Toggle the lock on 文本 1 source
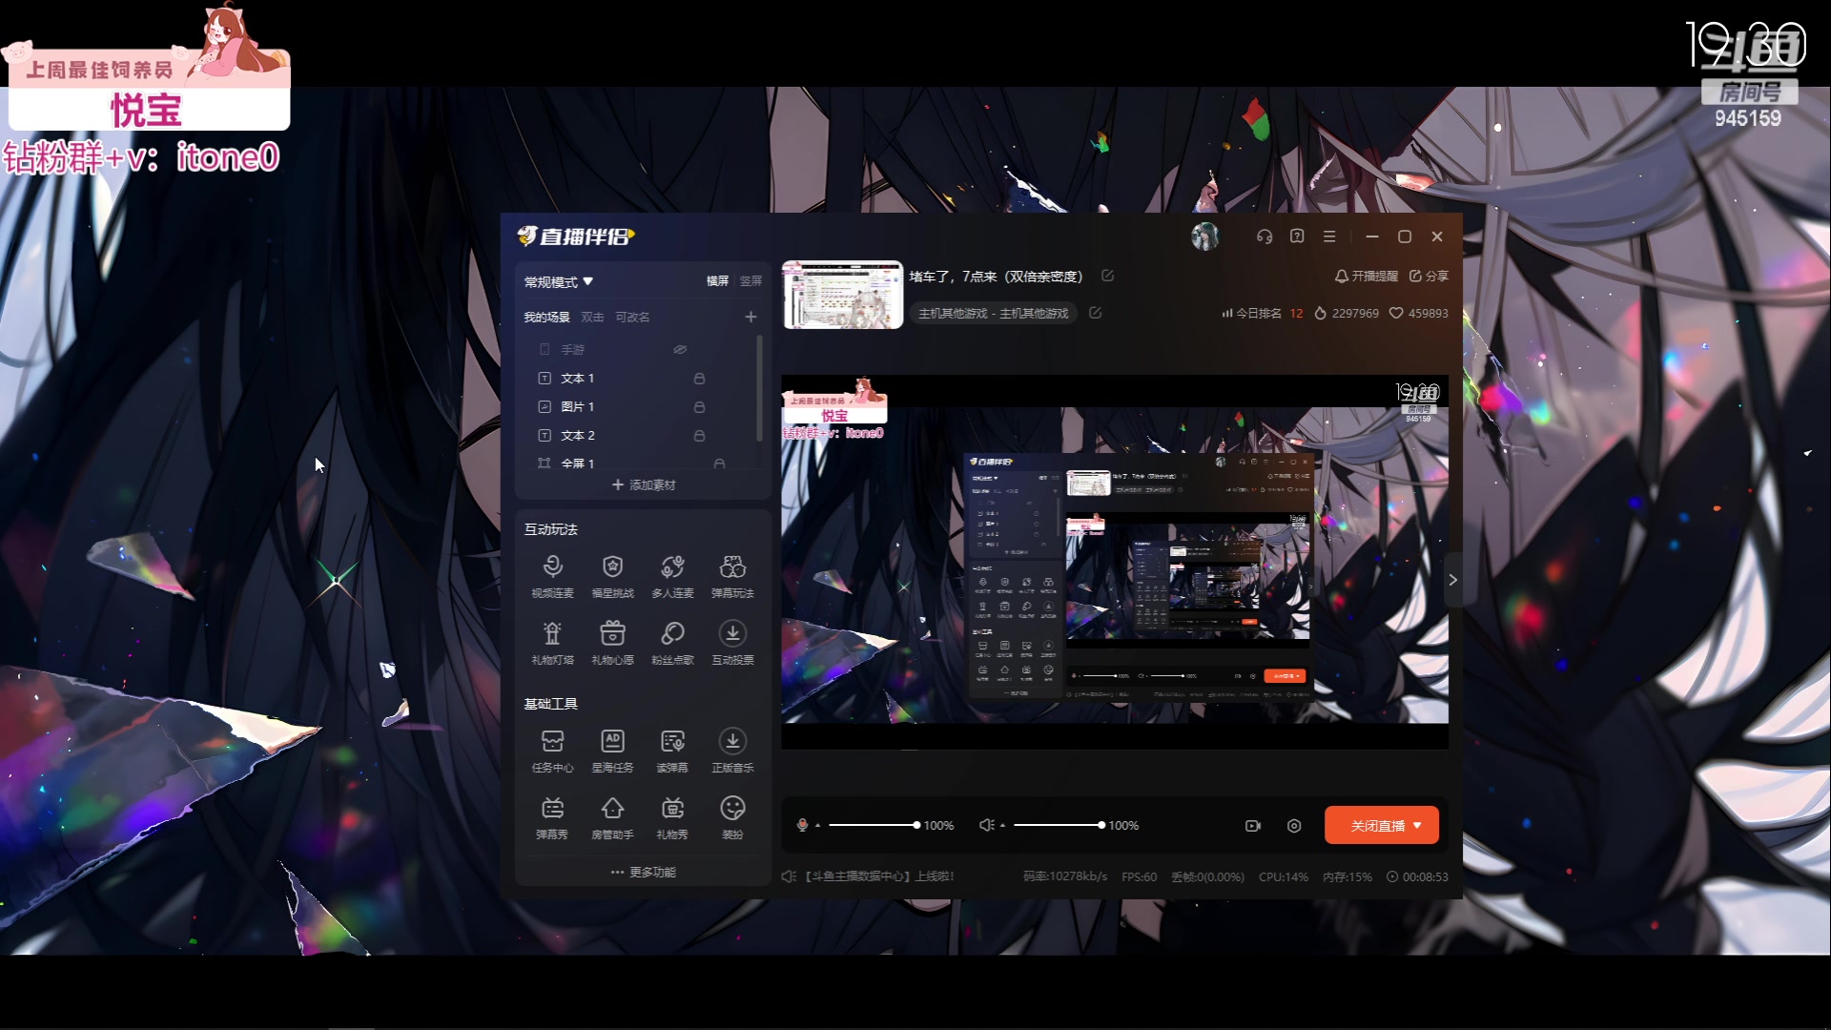 pos(699,379)
